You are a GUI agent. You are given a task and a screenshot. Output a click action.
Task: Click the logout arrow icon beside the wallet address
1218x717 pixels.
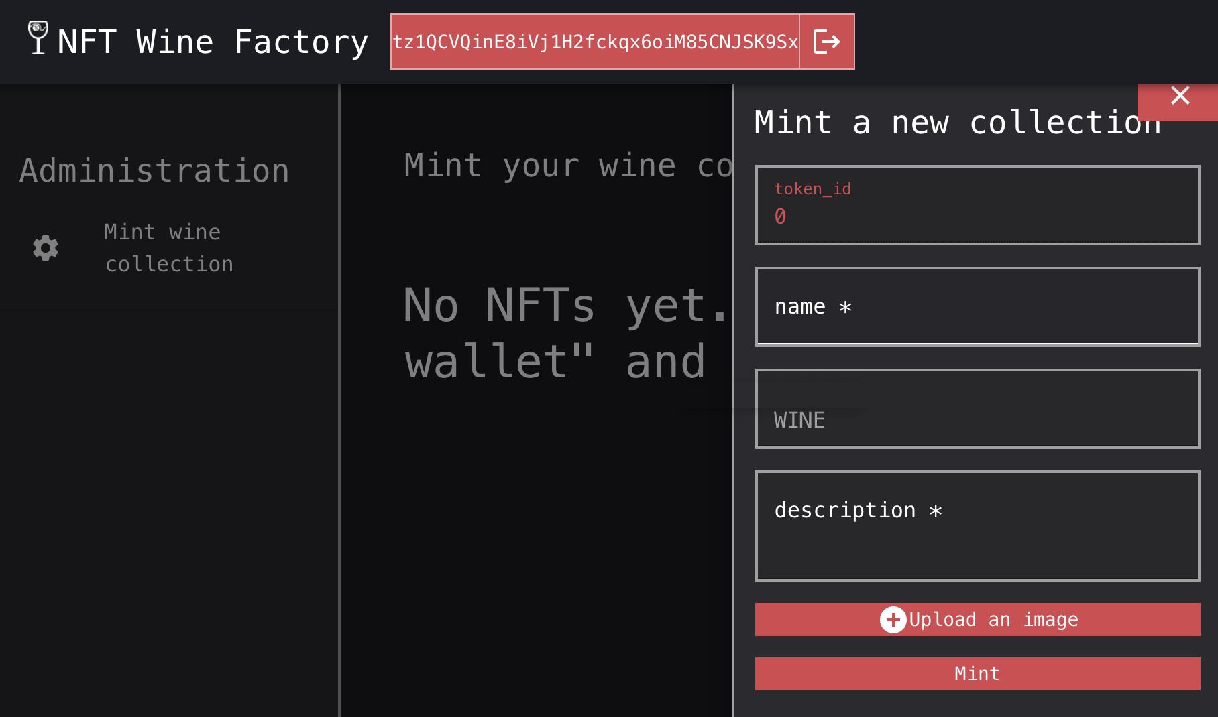click(826, 41)
